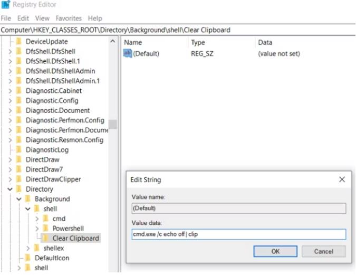This screenshot has height=275, width=356.
Task: Collapse the Directory key
Action: (10, 189)
